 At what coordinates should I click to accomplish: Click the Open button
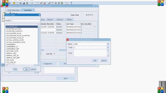[x=66, y=78]
